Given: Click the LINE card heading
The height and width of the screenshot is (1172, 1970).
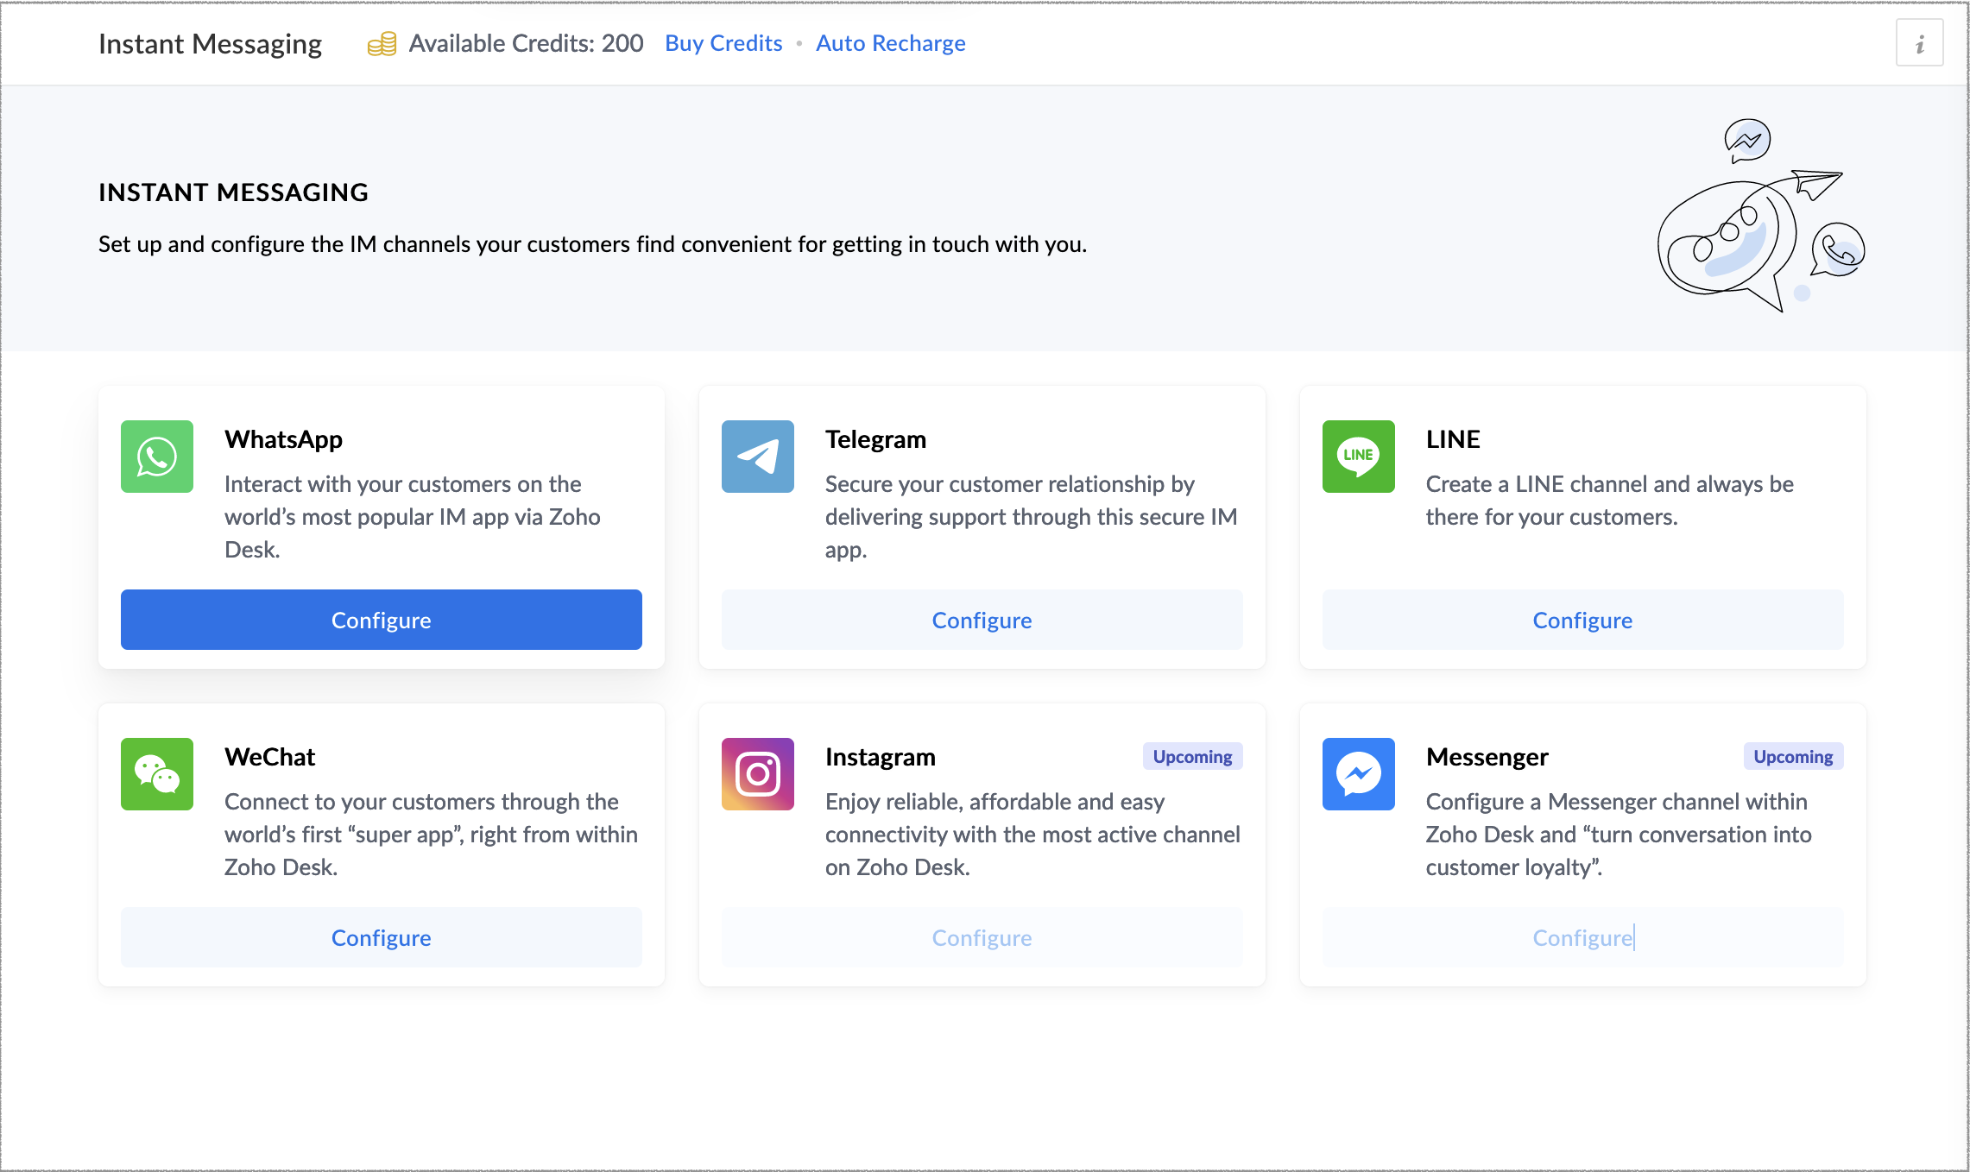Looking at the screenshot, I should [x=1453, y=439].
